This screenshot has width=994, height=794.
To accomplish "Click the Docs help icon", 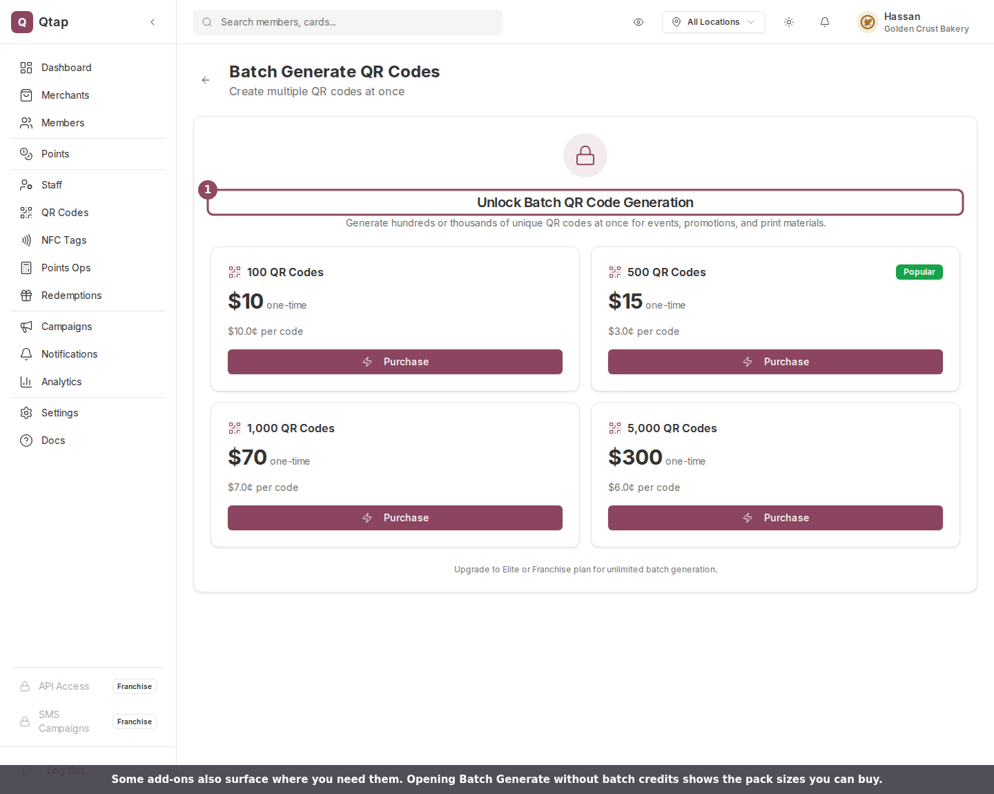I will 26,440.
